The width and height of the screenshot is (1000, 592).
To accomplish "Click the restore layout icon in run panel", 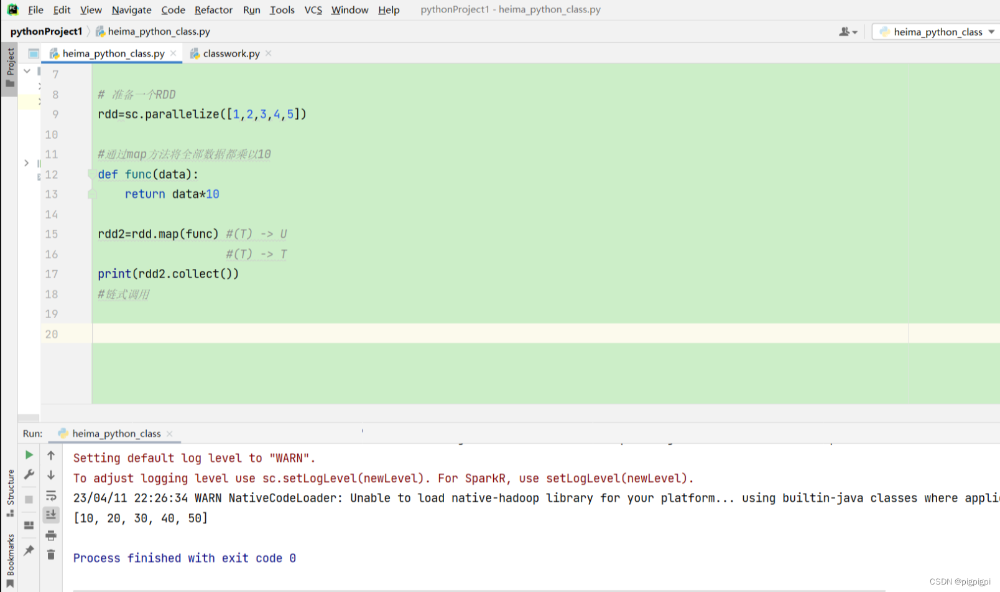I will click(29, 525).
